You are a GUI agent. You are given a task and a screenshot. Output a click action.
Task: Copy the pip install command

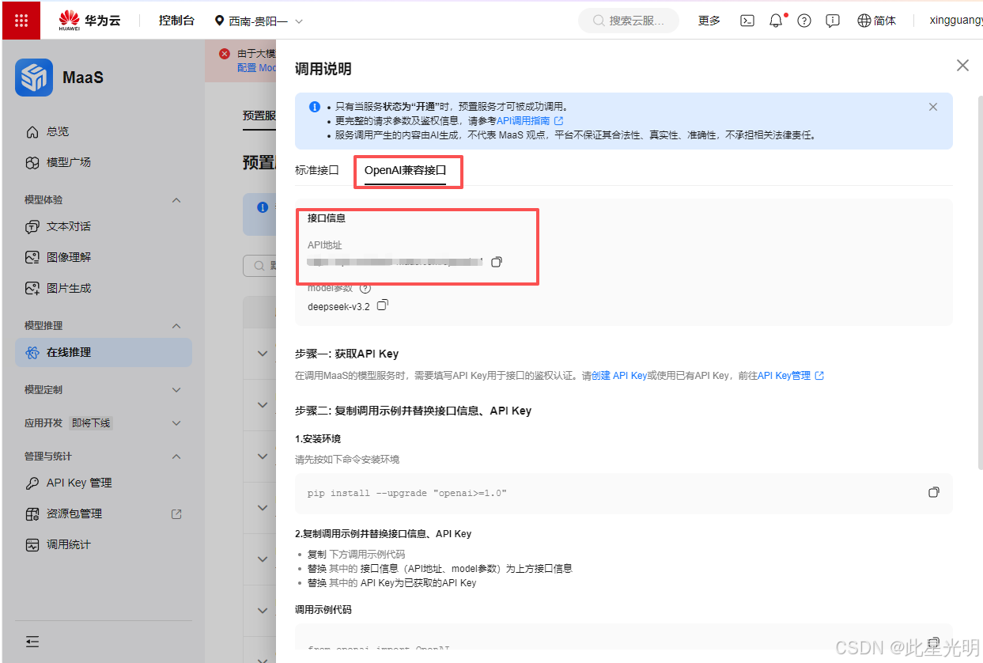(934, 491)
